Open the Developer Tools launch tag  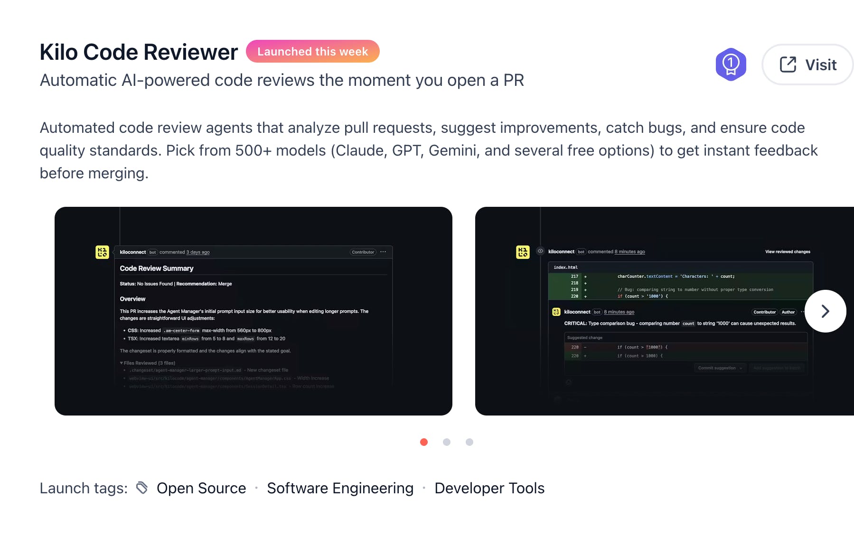(x=489, y=488)
